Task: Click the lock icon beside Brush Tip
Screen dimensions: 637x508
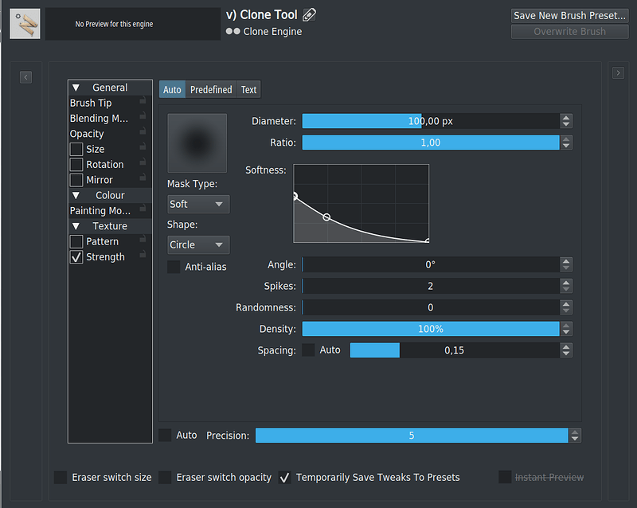Action: pos(143,100)
